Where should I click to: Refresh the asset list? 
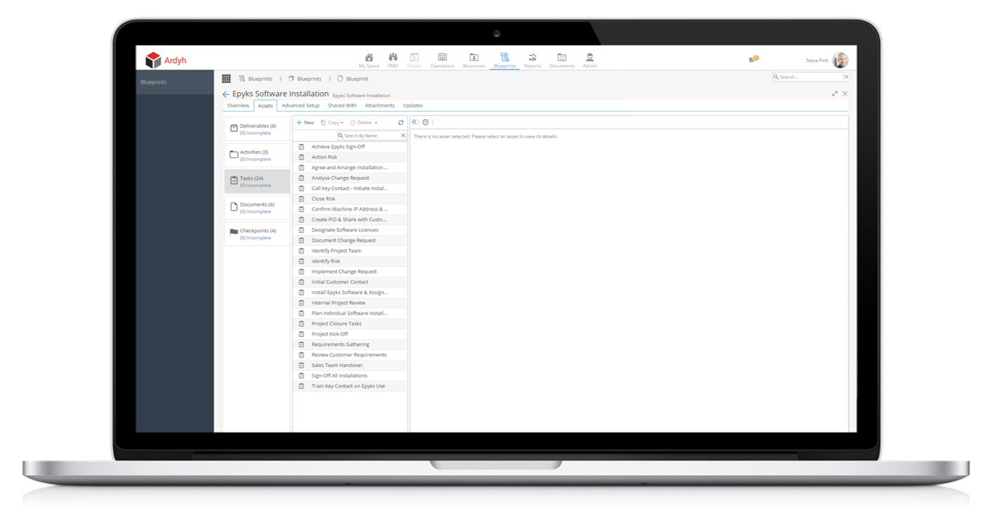point(401,123)
